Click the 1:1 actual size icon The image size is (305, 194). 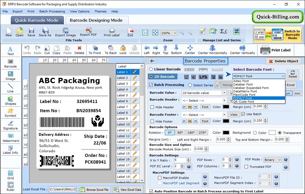[145, 33]
